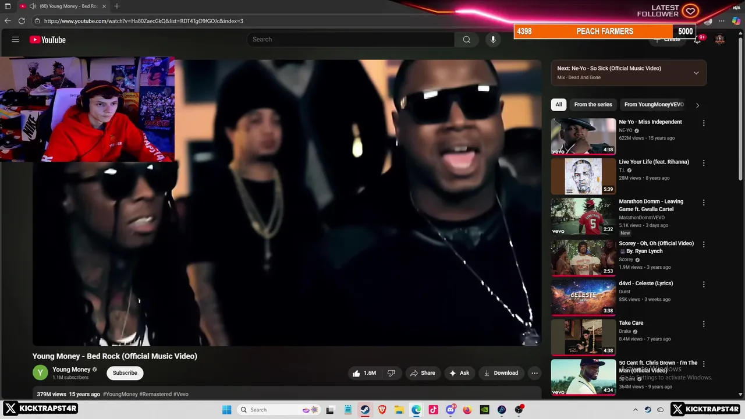Open Steam from the taskbar
The width and height of the screenshot is (745, 419).
click(x=365, y=410)
